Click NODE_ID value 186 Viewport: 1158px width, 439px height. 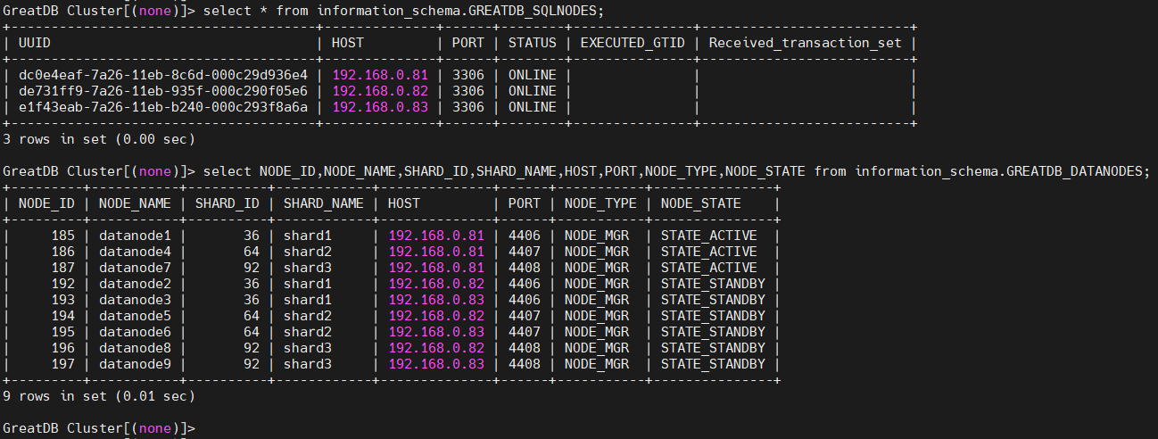click(62, 252)
